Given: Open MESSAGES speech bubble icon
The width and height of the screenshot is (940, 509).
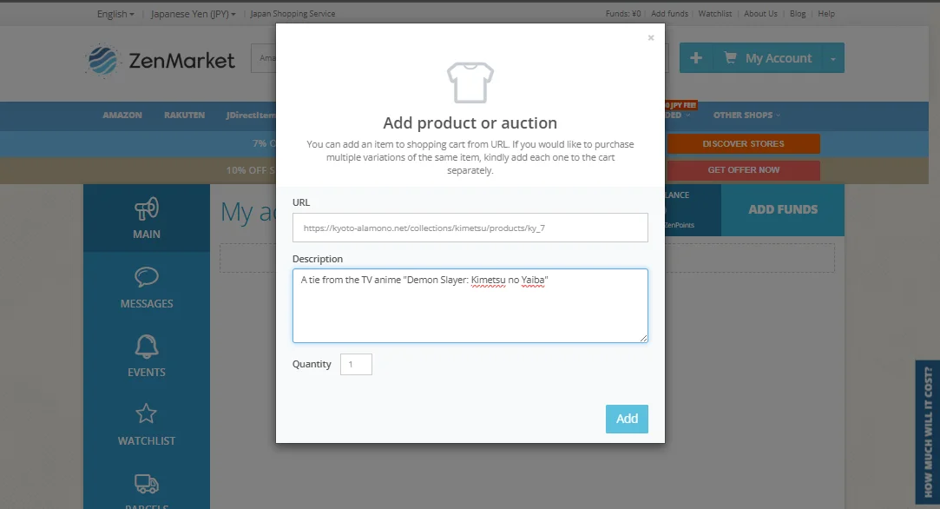Looking at the screenshot, I should tap(147, 277).
